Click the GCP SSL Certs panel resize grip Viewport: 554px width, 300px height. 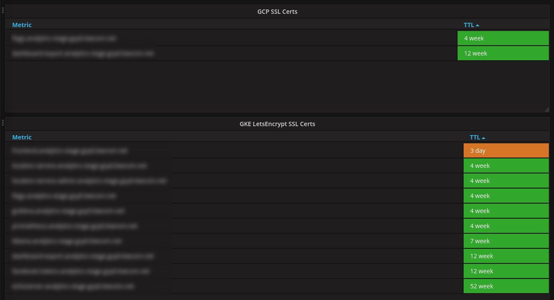547,110
